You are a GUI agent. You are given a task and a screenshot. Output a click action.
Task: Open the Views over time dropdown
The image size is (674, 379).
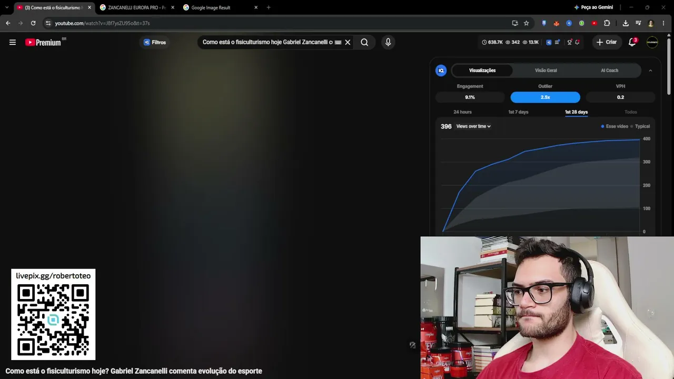coord(473,126)
